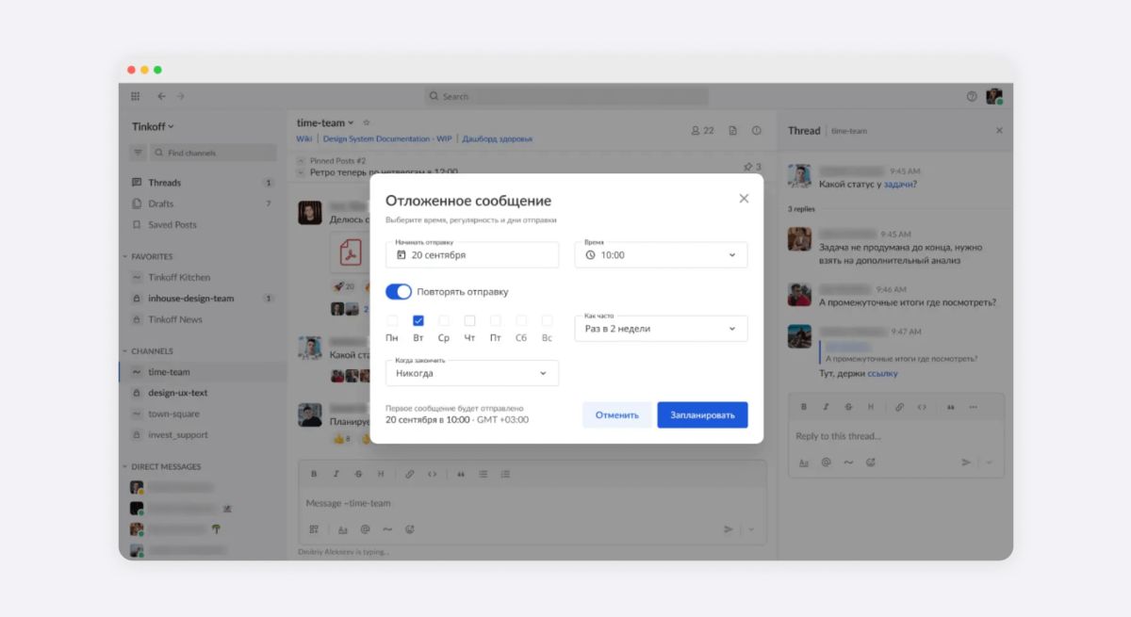Click the back navigation arrow
The image size is (1131, 617).
pos(161,96)
